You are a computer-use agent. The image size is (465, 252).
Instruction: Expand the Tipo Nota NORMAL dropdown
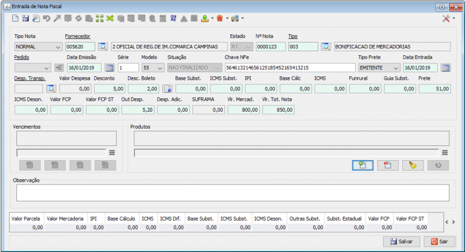point(58,47)
